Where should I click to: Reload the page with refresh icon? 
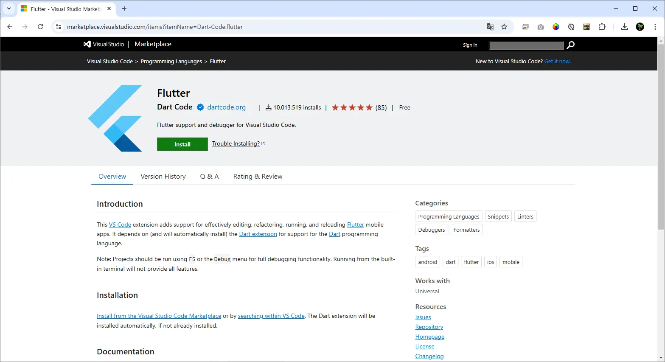click(40, 27)
